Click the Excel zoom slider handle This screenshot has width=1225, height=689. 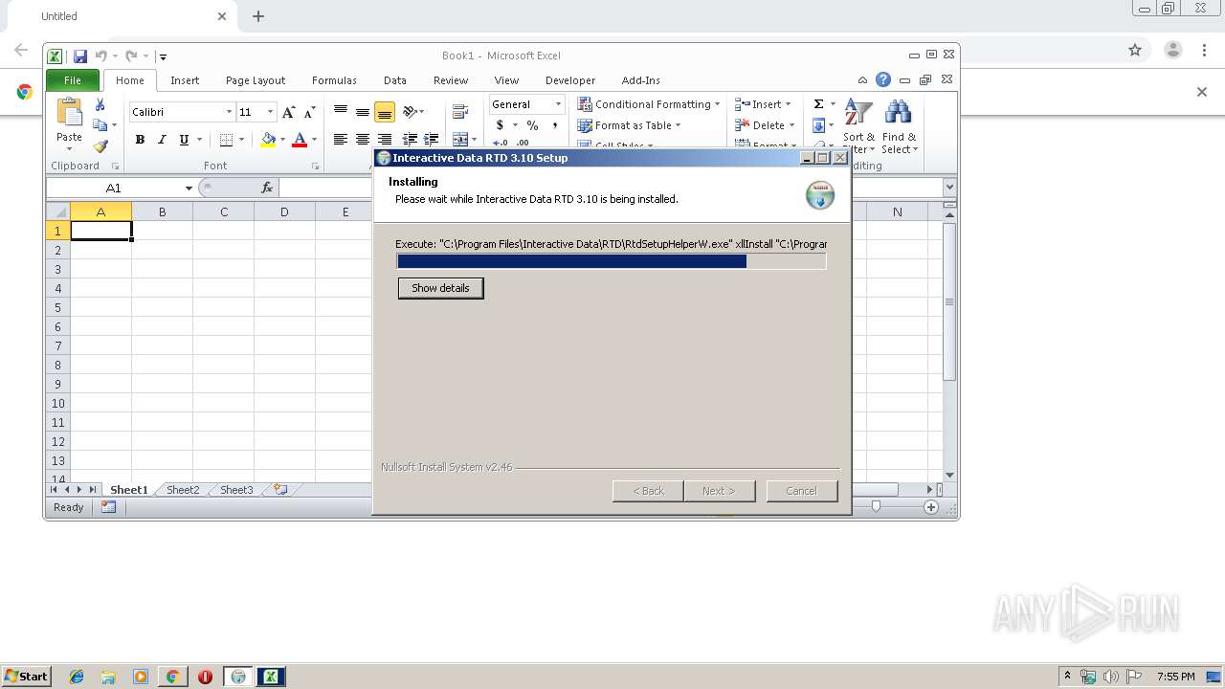[x=876, y=507]
